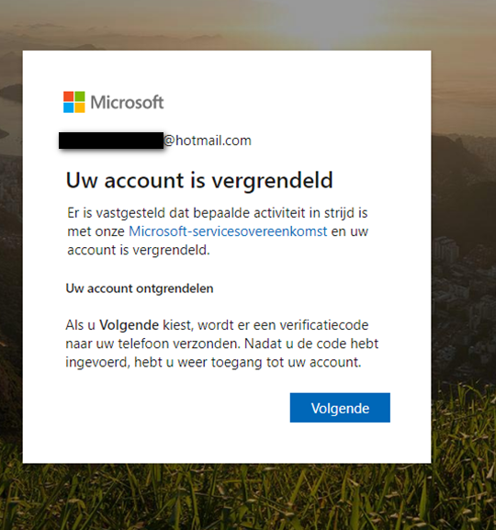Click the blue Volgende button
This screenshot has width=496, height=530.
coord(340,408)
